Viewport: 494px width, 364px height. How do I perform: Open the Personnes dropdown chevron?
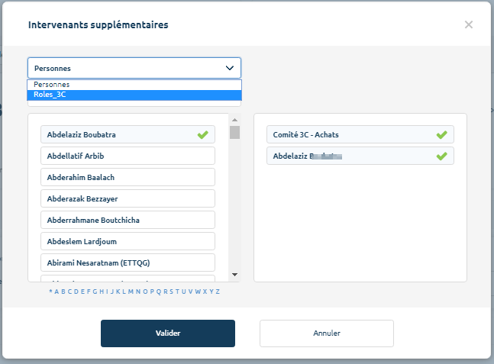230,68
